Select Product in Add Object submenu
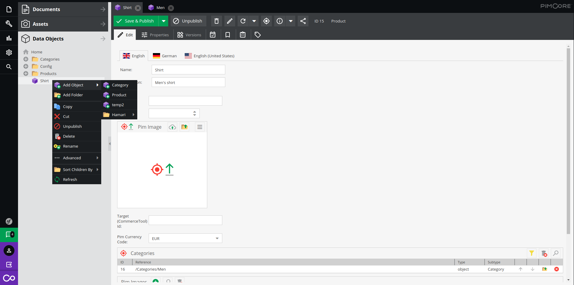The image size is (574, 285). (119, 95)
